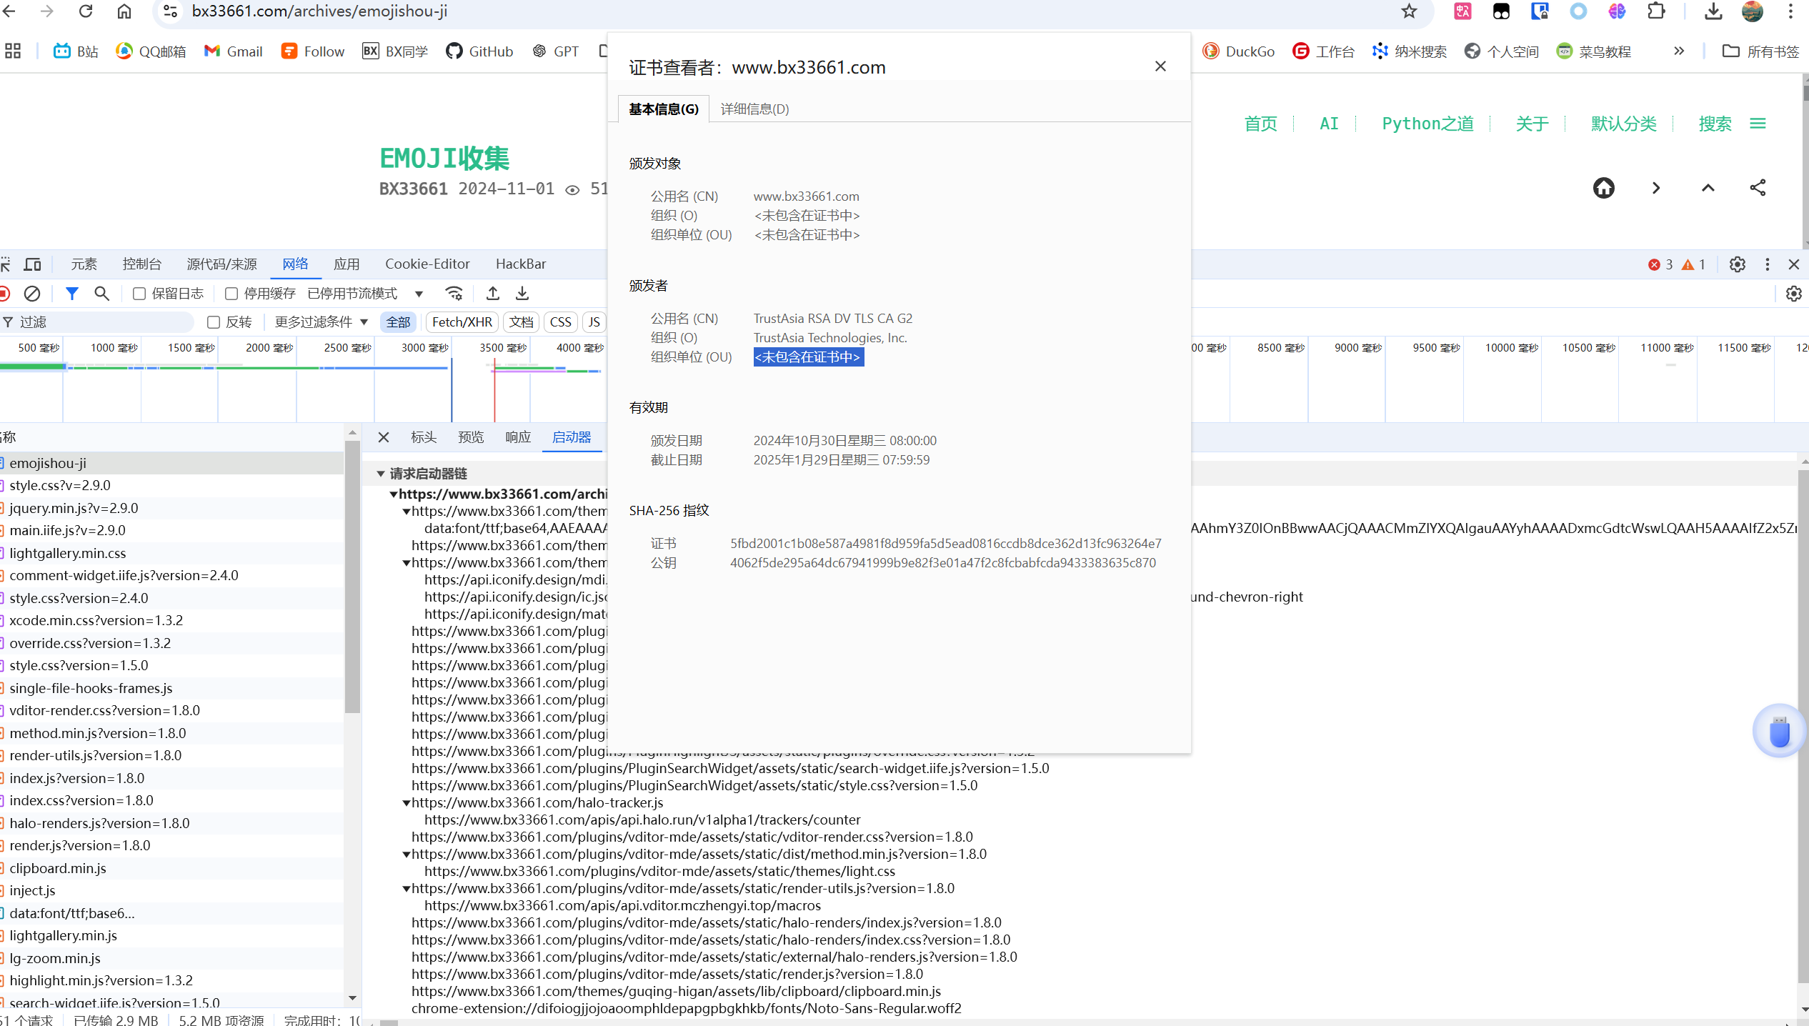Open the 标头 request tab
The height and width of the screenshot is (1026, 1809).
click(x=424, y=437)
